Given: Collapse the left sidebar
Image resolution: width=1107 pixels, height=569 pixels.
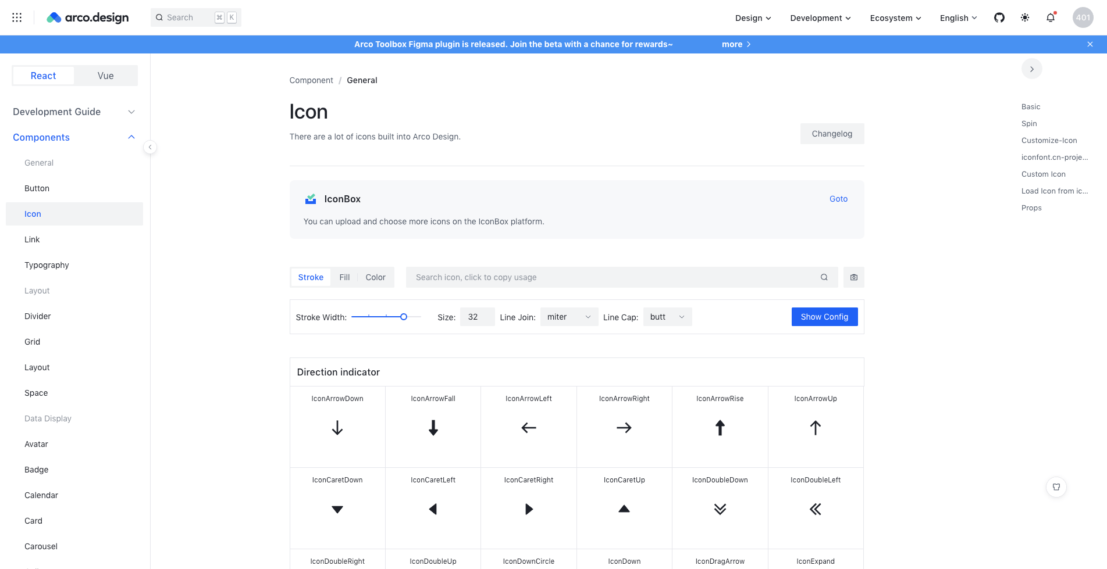Looking at the screenshot, I should click(150, 147).
